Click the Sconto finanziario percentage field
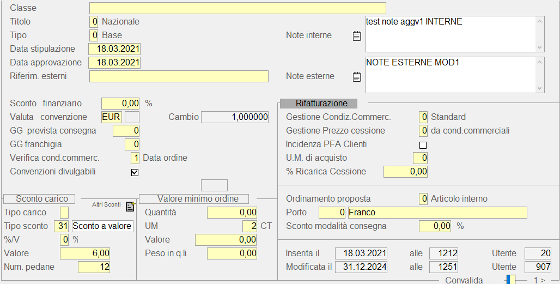 click(x=120, y=103)
